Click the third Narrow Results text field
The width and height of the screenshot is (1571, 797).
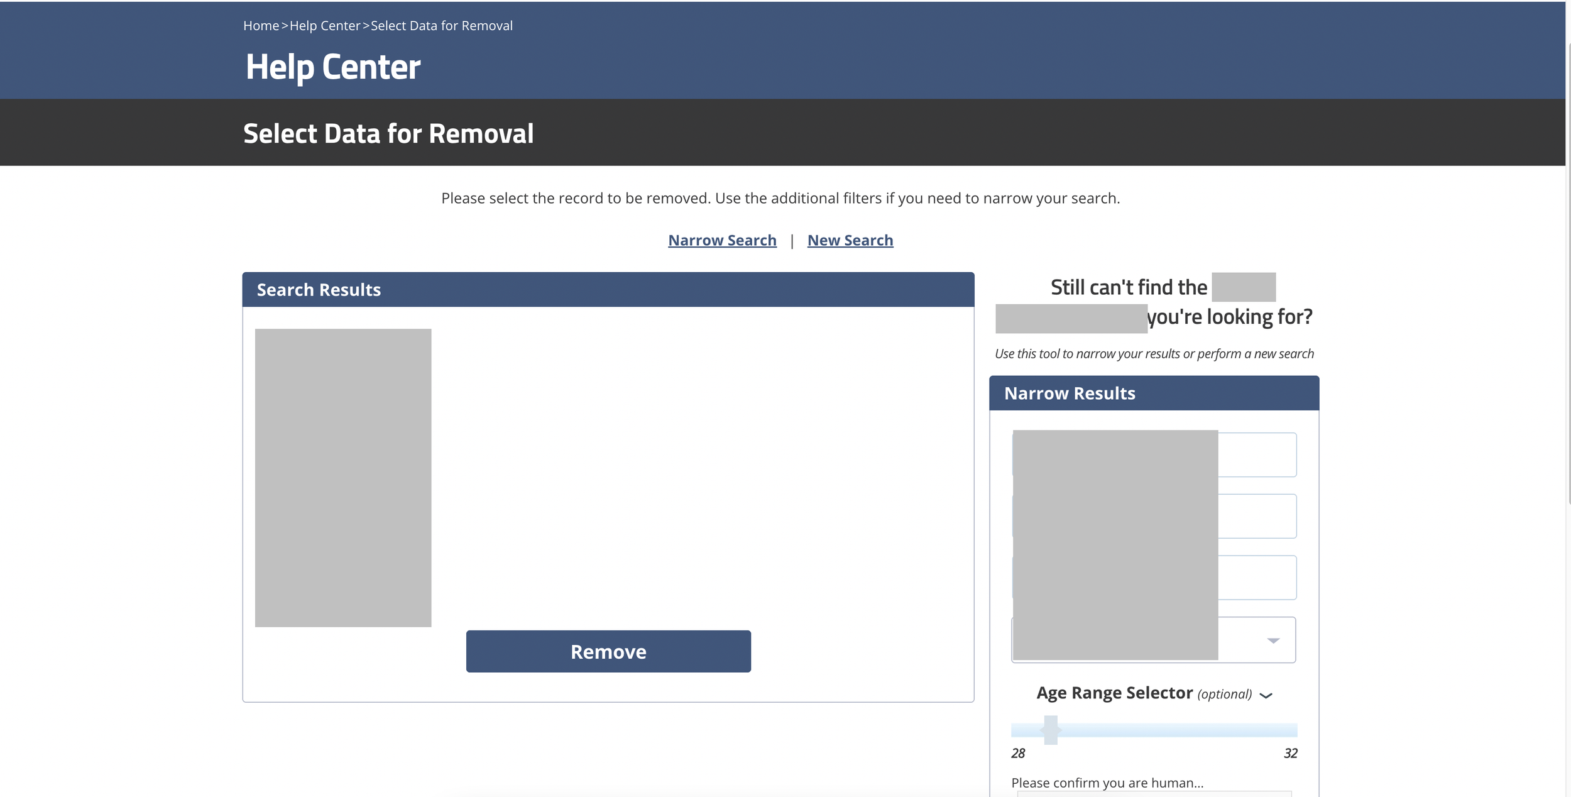1257,578
